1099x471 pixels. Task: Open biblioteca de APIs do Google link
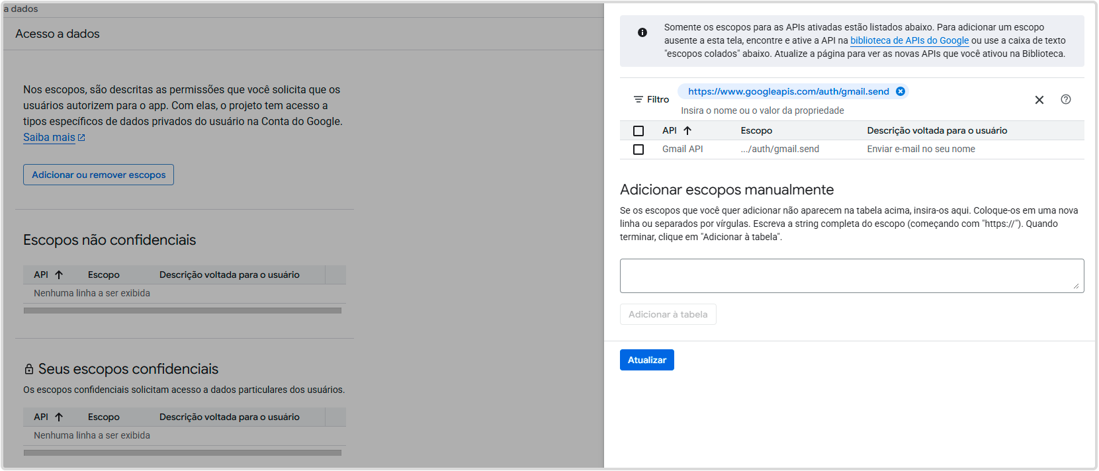click(x=909, y=40)
